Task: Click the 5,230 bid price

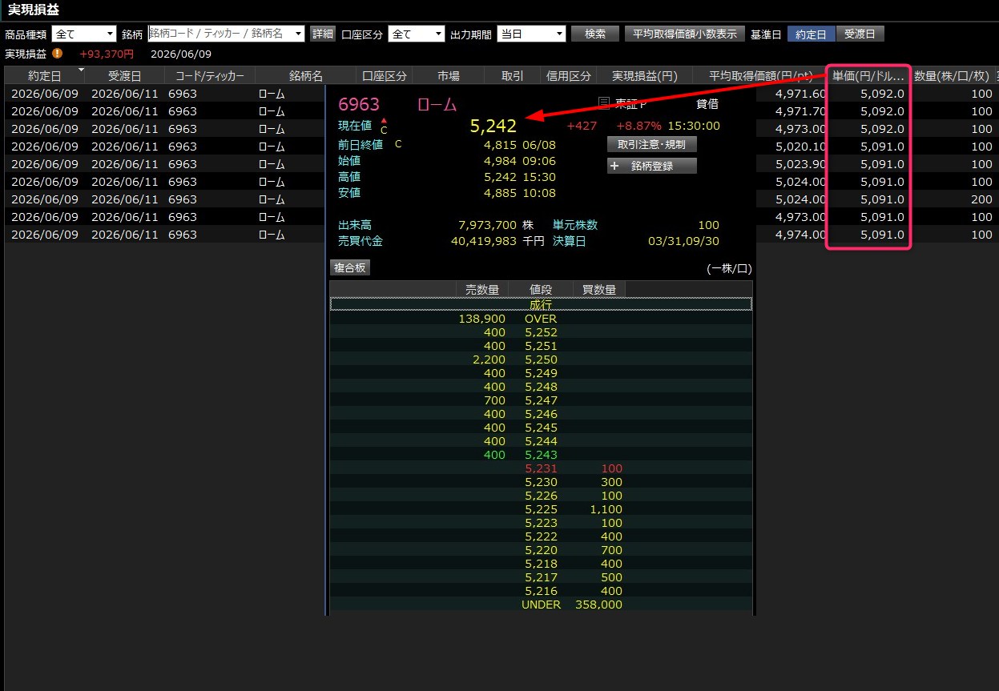Action: tap(541, 482)
